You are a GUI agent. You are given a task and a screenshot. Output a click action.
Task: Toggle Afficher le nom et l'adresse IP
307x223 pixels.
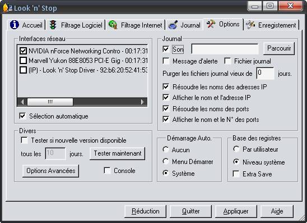166,97
